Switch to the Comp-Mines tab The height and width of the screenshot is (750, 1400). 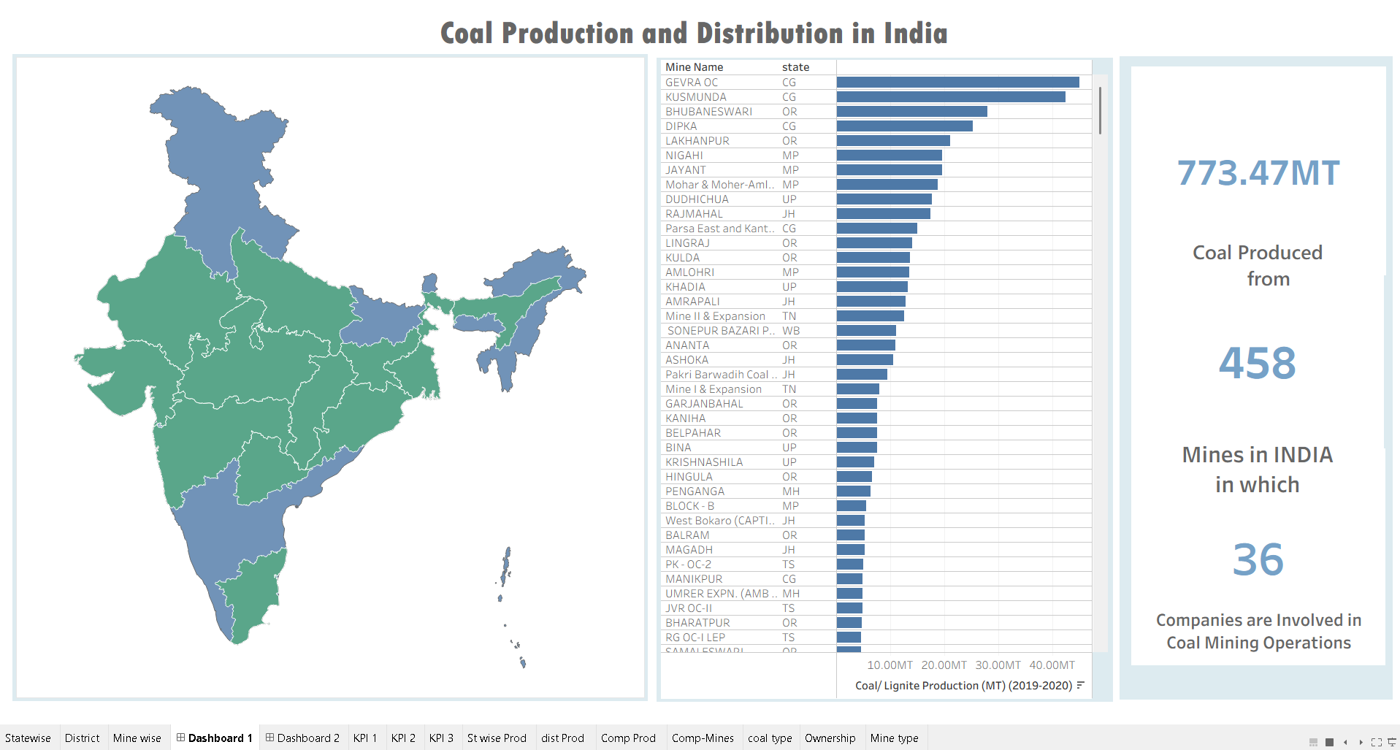(703, 738)
